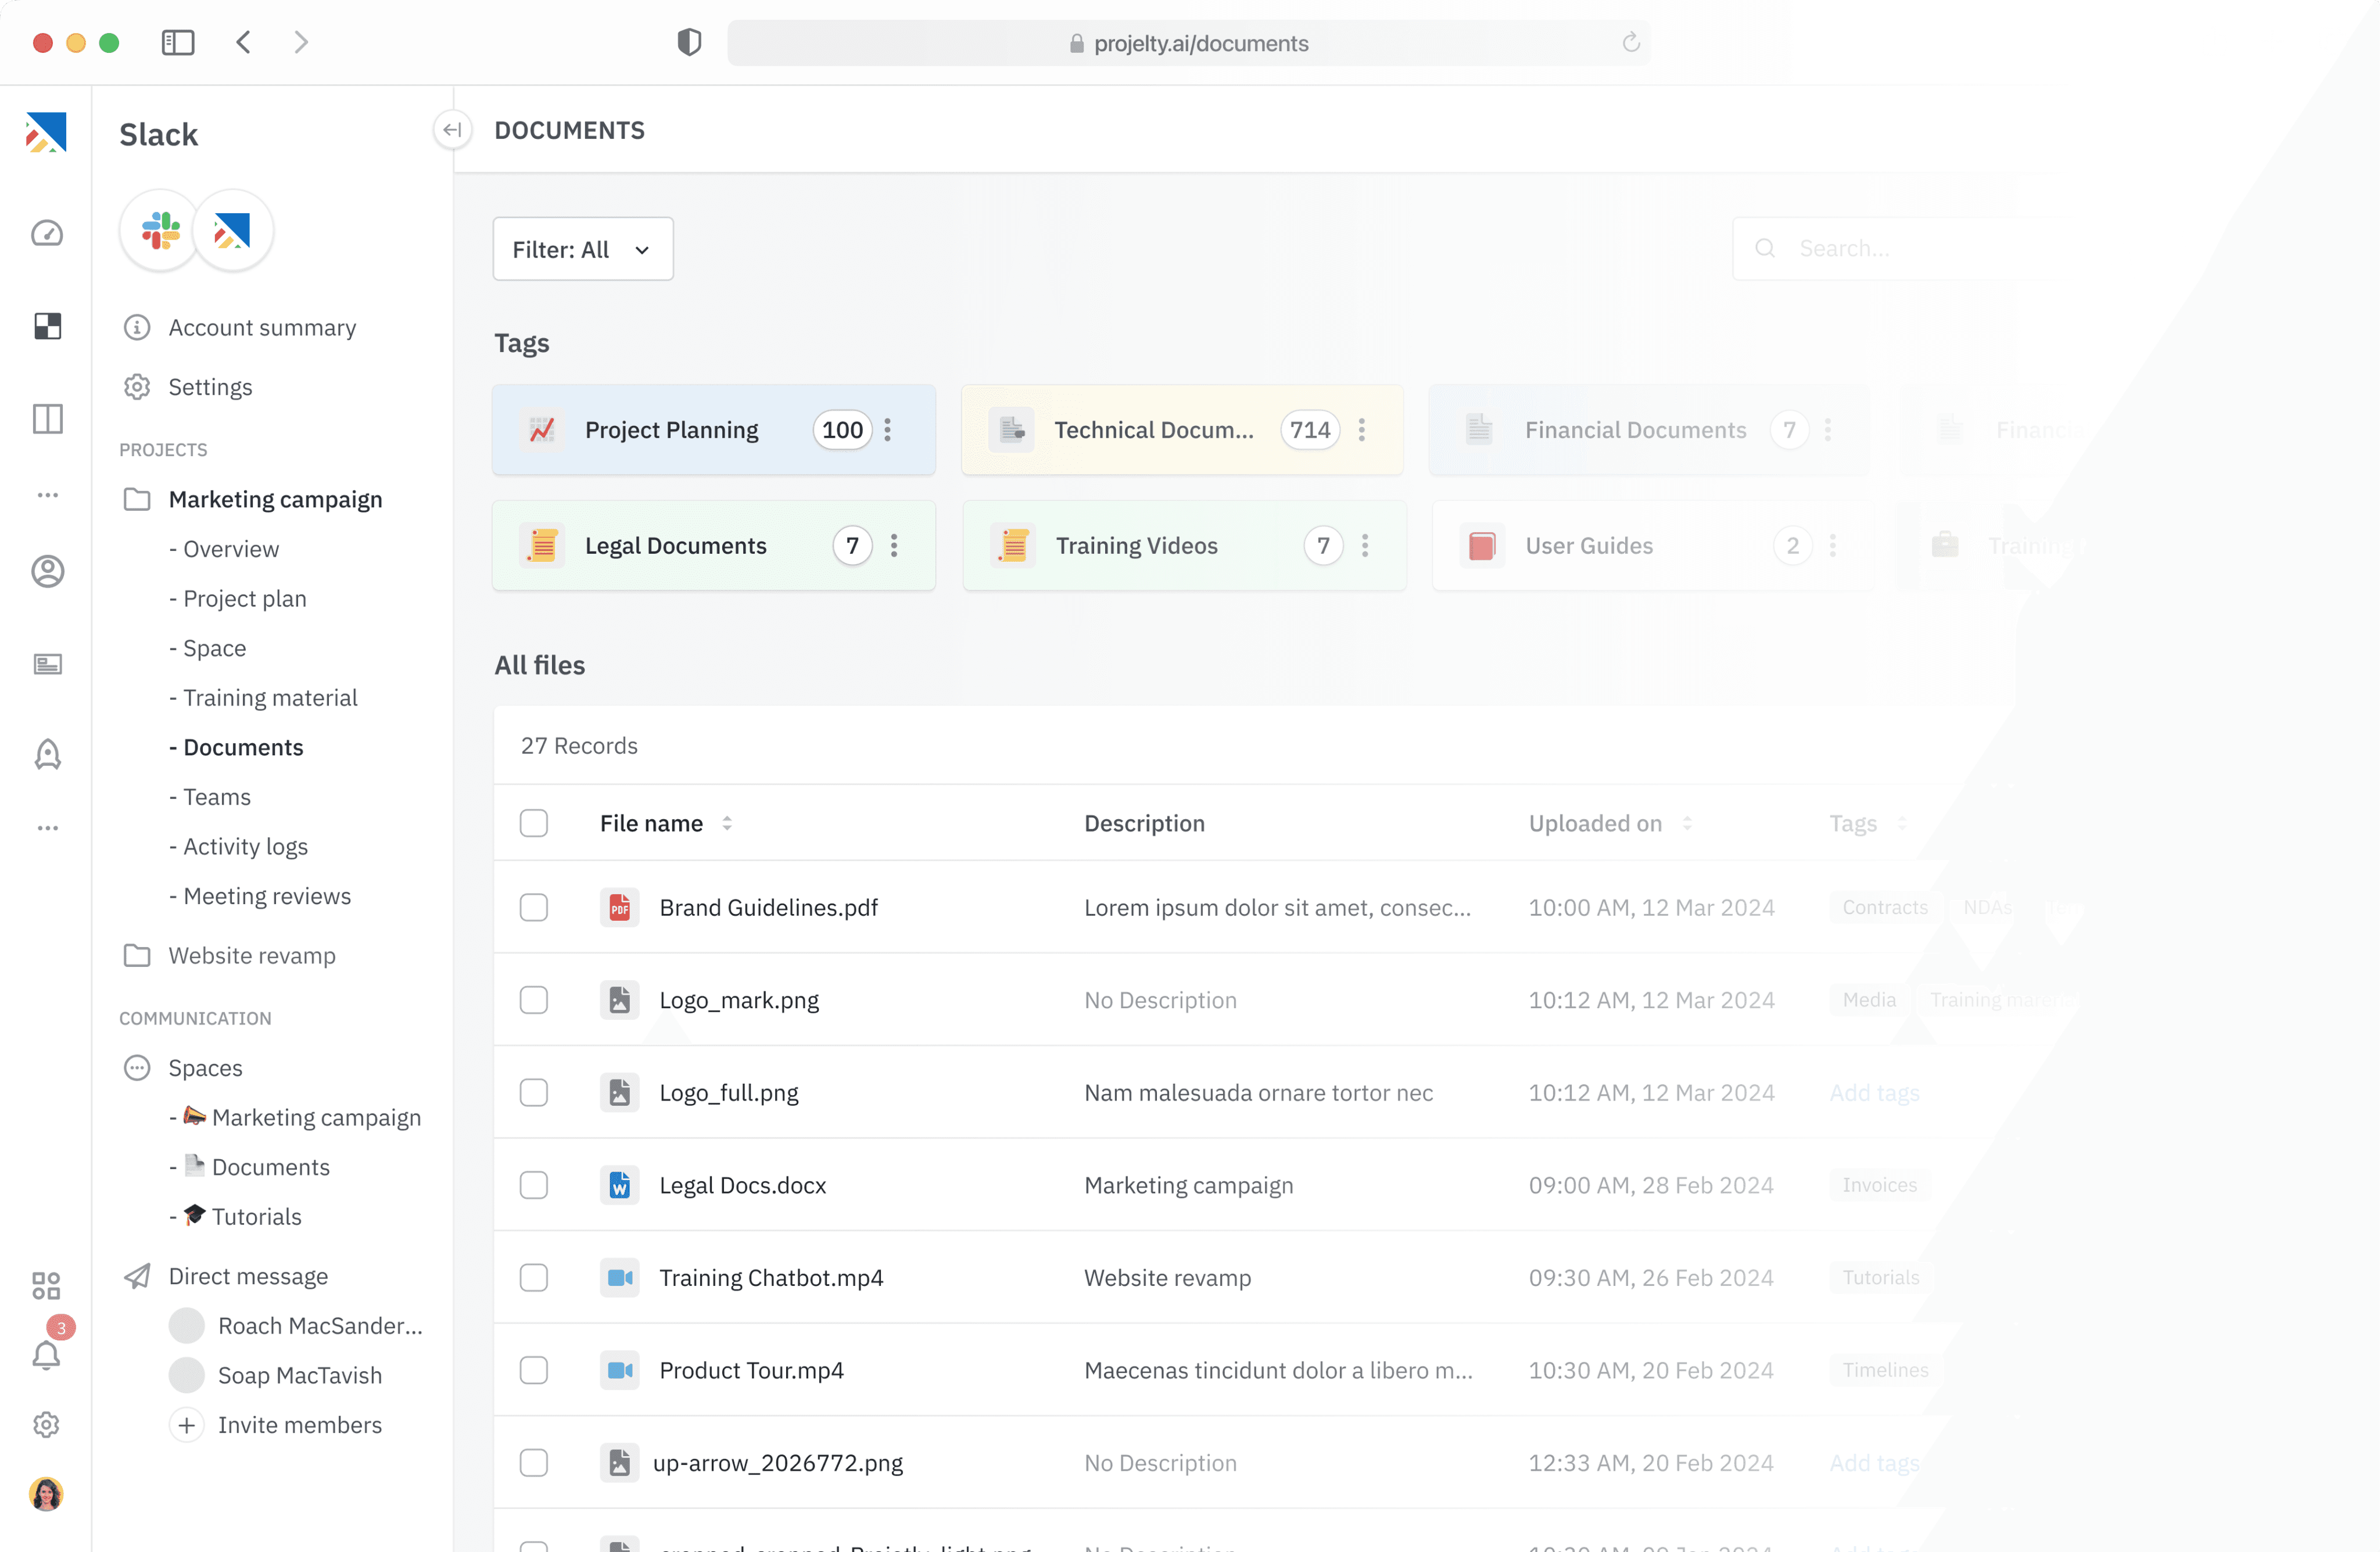
Task: Open the browser sidebar toggle icon
Action: pyautogui.click(x=178, y=43)
